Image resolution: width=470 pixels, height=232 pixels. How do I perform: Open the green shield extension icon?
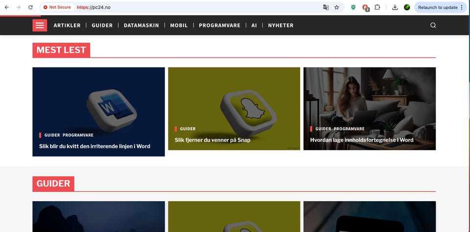pyautogui.click(x=353, y=7)
